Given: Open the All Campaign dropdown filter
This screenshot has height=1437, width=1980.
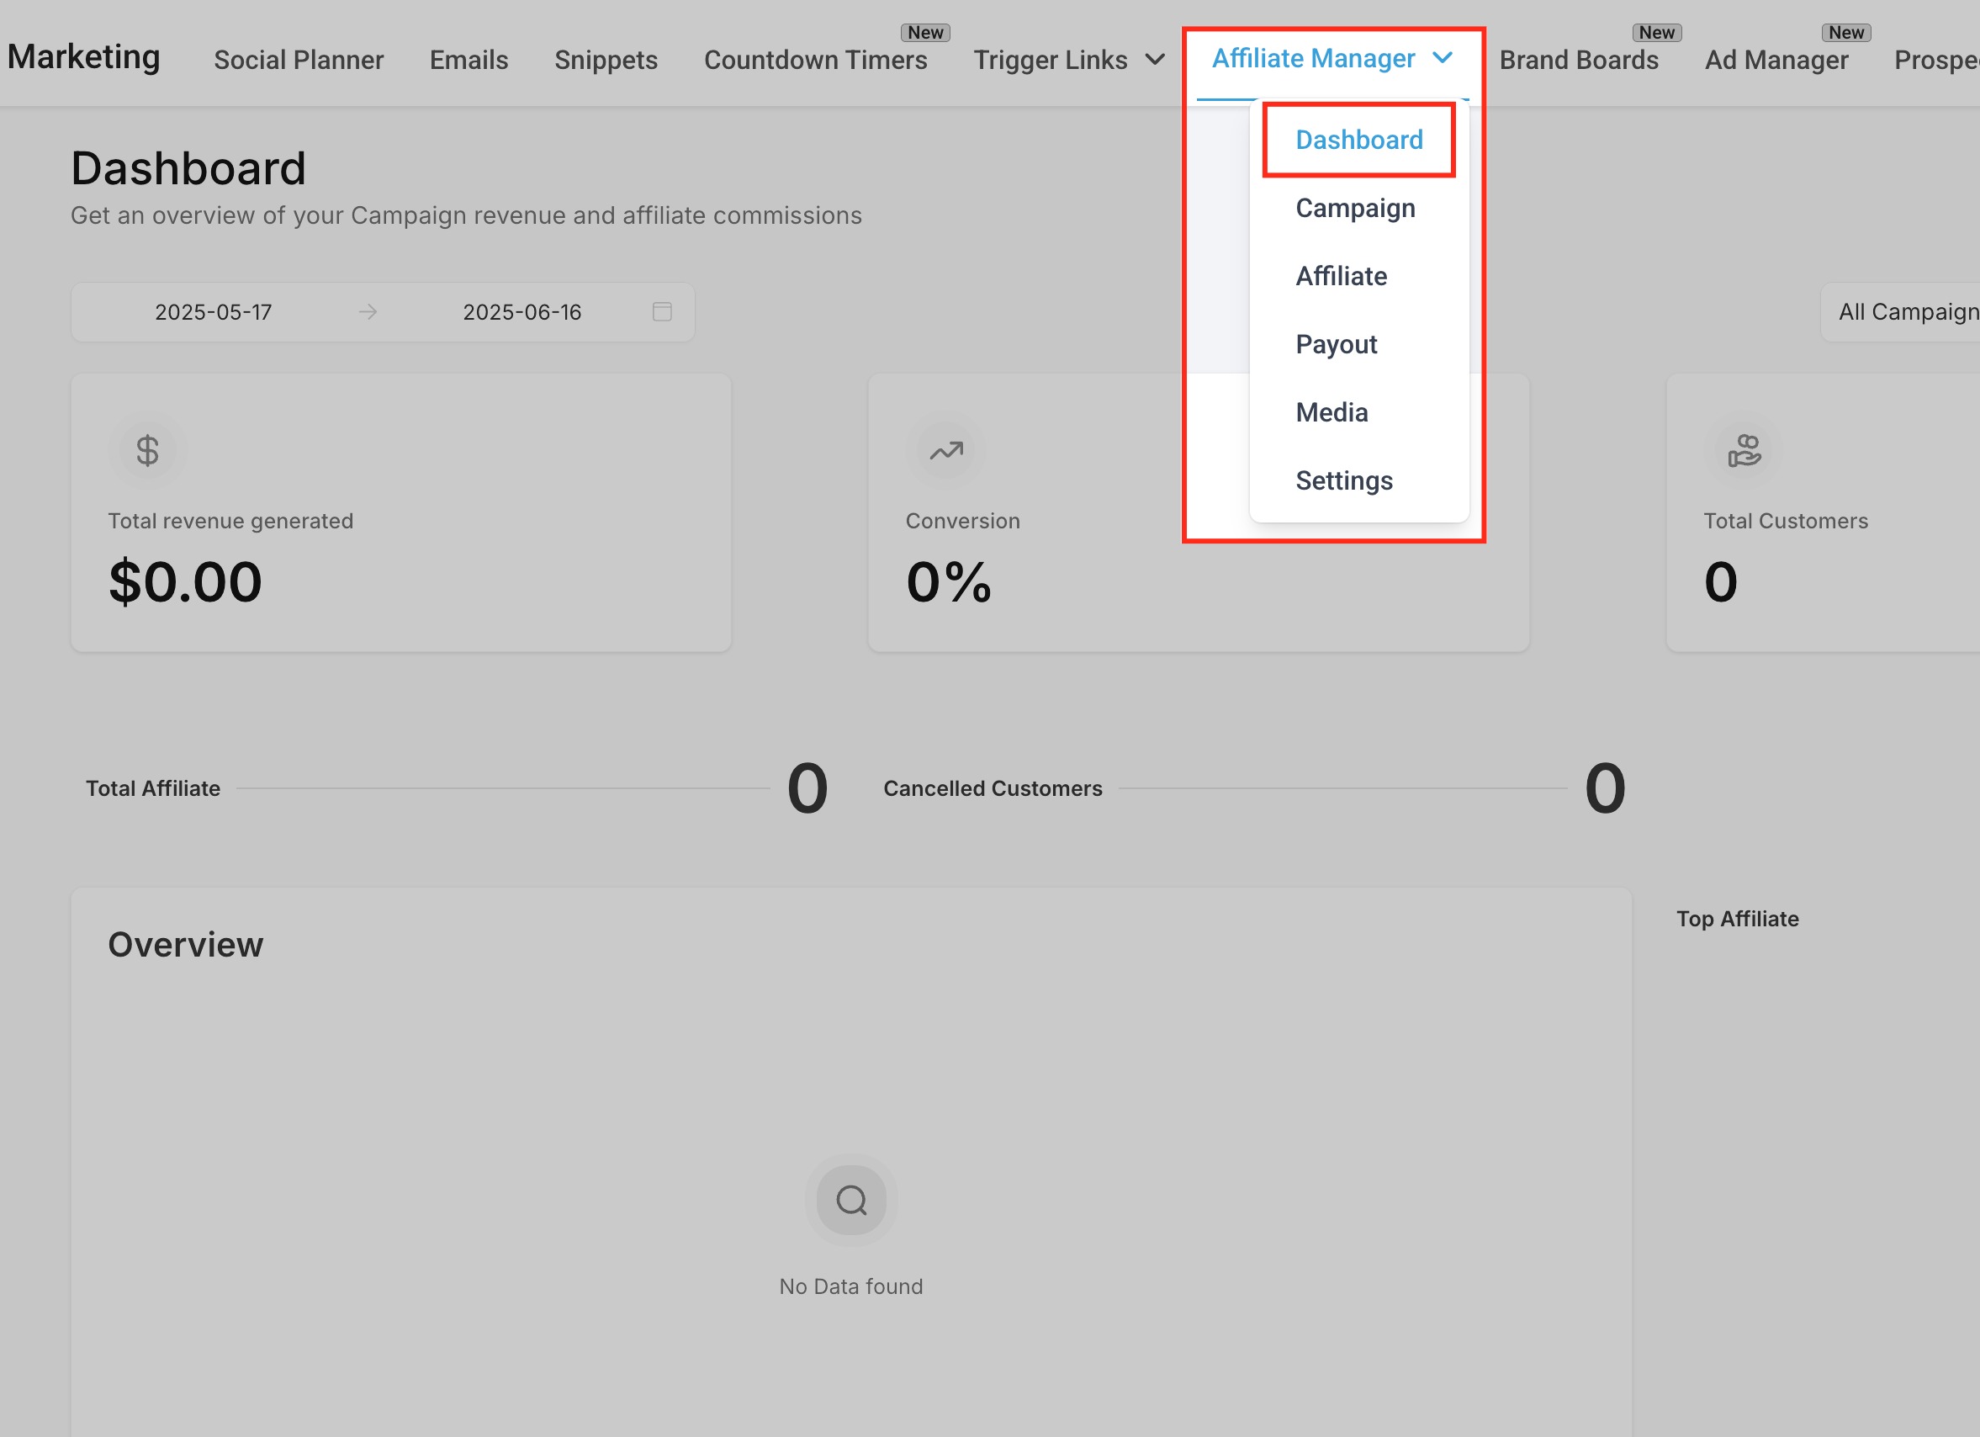Looking at the screenshot, I should [x=1907, y=311].
